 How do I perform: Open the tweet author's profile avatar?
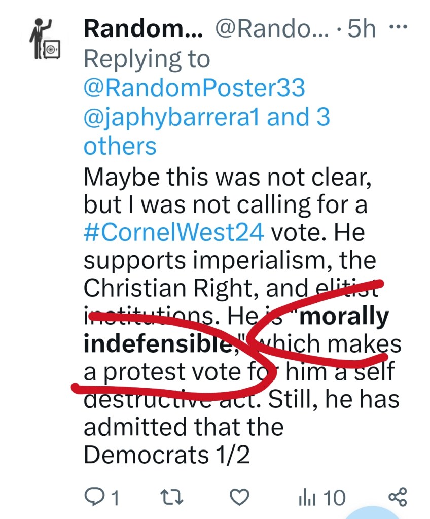point(45,40)
